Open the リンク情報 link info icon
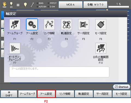Viewport: 131px width, 103px height. (49, 25)
